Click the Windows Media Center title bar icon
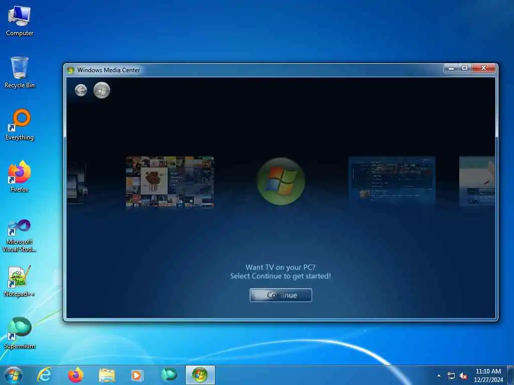The height and width of the screenshot is (385, 514). pos(70,70)
